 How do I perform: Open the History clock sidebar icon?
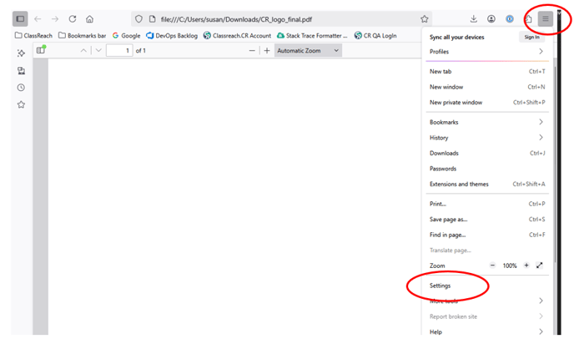[21, 87]
